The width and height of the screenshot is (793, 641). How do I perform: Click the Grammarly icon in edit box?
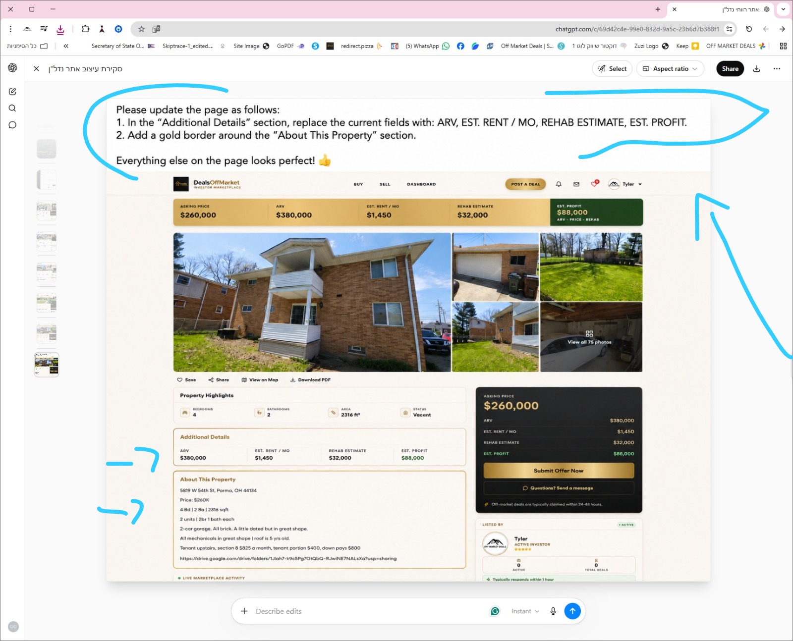(x=495, y=611)
